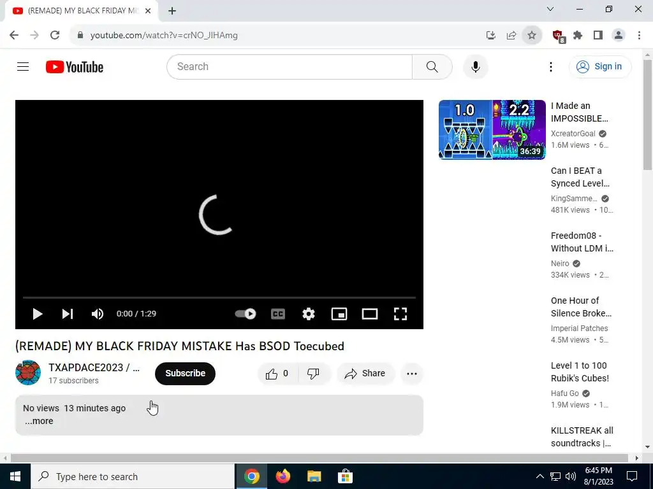The image size is (653, 489).
Task: Open Firefox from taskbar
Action: click(x=283, y=476)
